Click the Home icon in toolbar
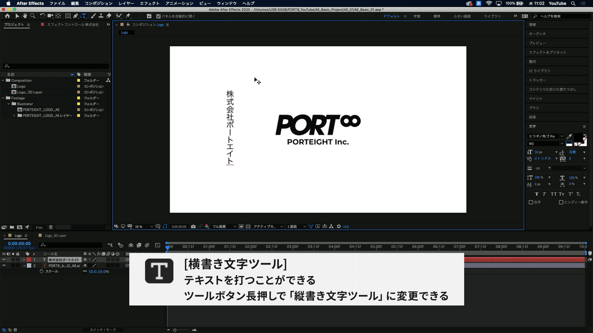This screenshot has height=333, width=593. pyautogui.click(x=7, y=16)
